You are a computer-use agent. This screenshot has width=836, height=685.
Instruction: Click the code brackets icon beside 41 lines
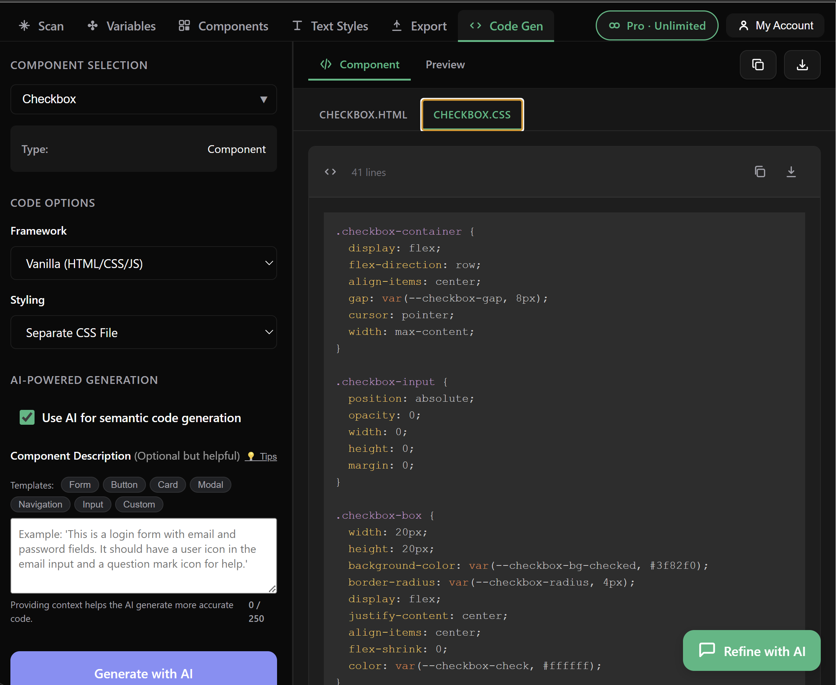(331, 172)
